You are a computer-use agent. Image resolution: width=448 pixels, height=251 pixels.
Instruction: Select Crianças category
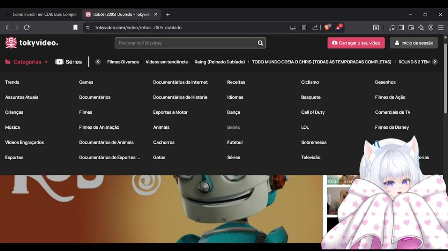14,112
